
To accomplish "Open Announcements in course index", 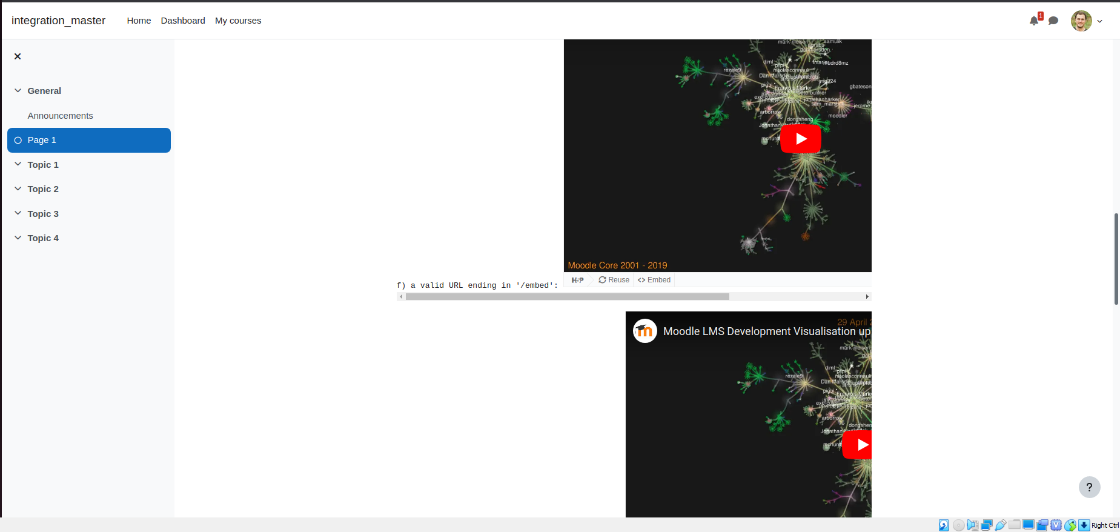I will (60, 116).
